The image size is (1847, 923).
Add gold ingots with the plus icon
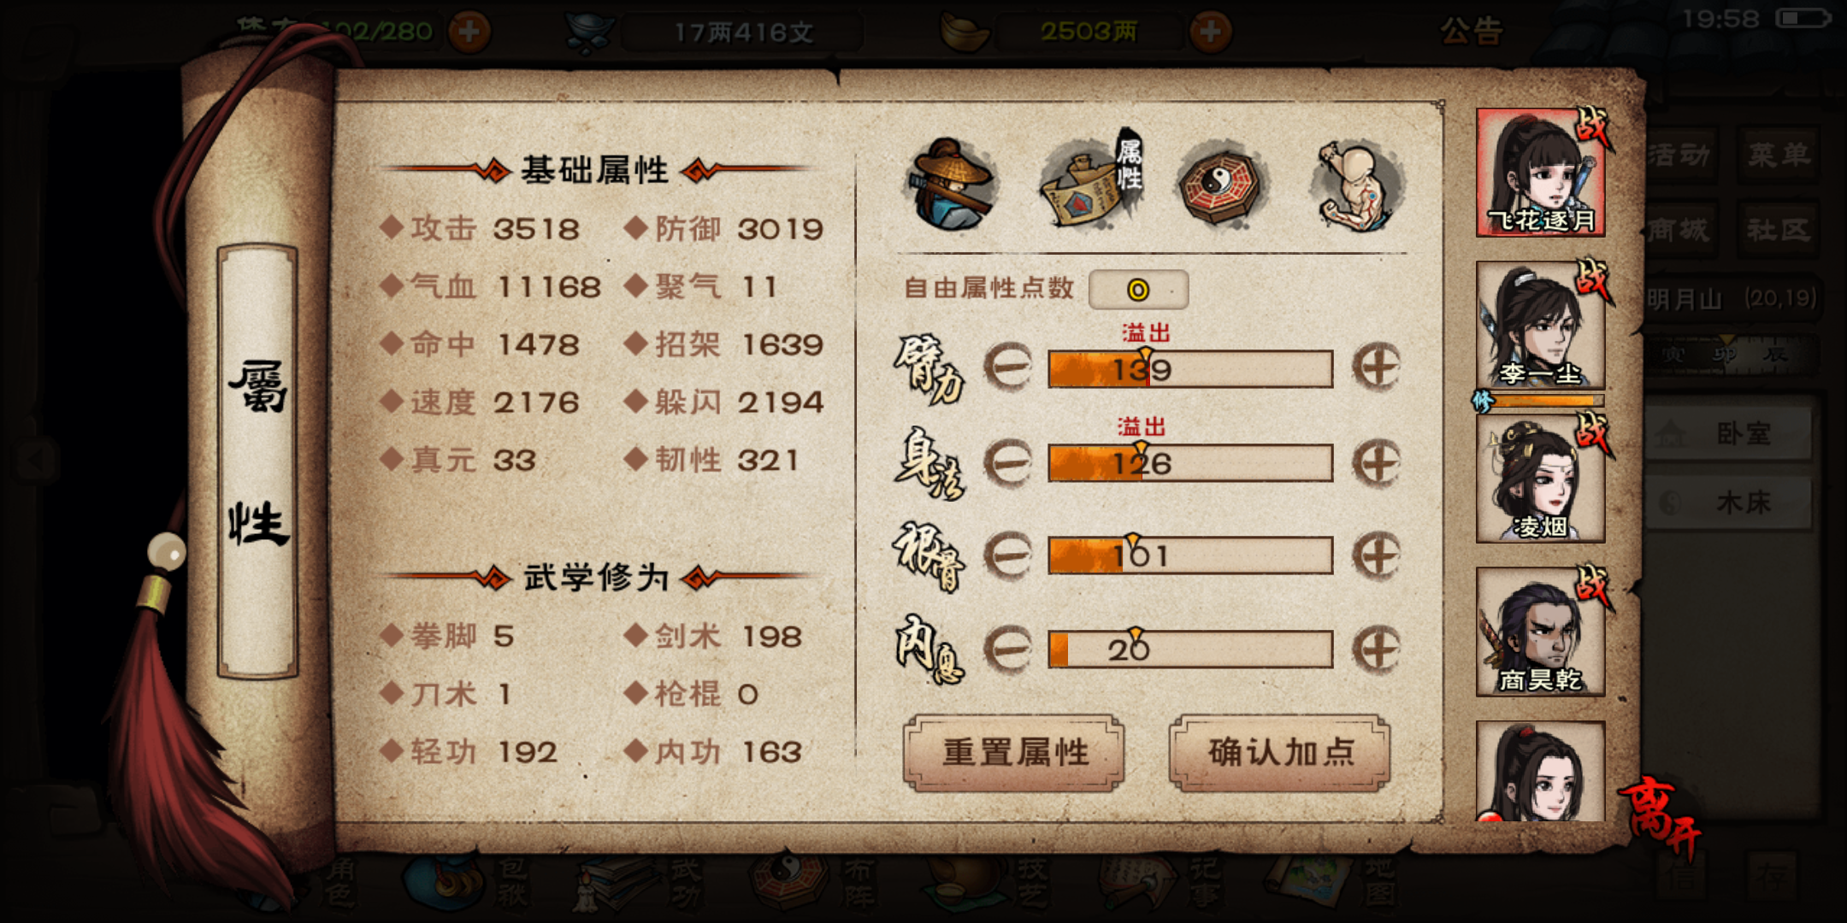(x=1210, y=32)
